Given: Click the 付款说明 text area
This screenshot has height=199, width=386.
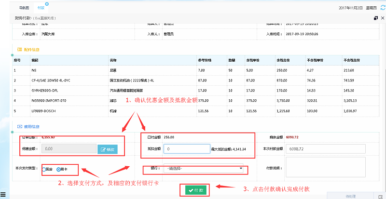Looking at the screenshot, I should click(x=326, y=167).
